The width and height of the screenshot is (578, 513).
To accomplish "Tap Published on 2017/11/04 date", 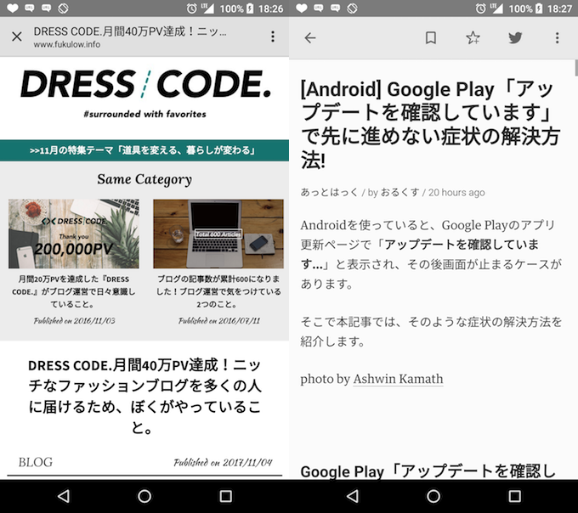I will (223, 462).
